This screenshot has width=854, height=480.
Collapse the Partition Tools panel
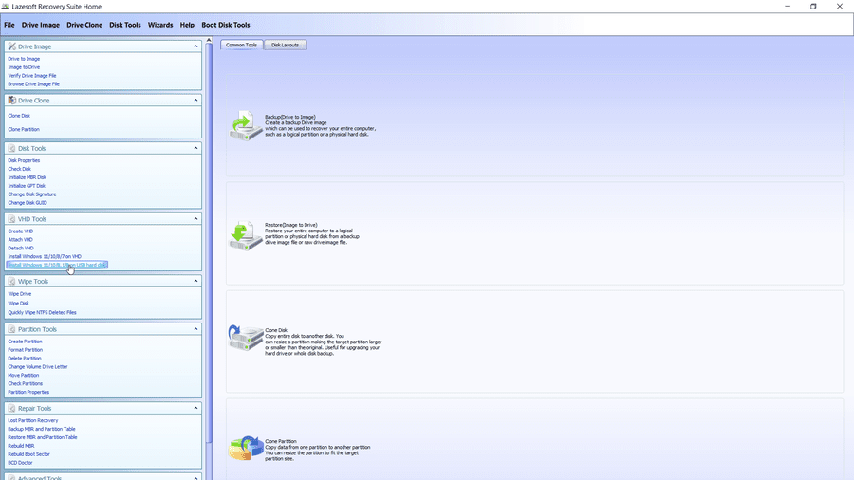[x=196, y=329]
